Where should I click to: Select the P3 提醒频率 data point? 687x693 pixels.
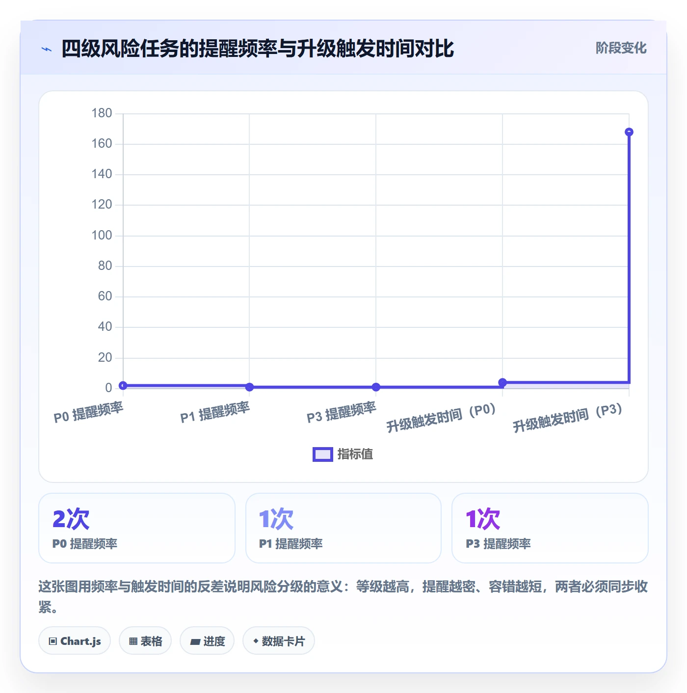point(376,387)
